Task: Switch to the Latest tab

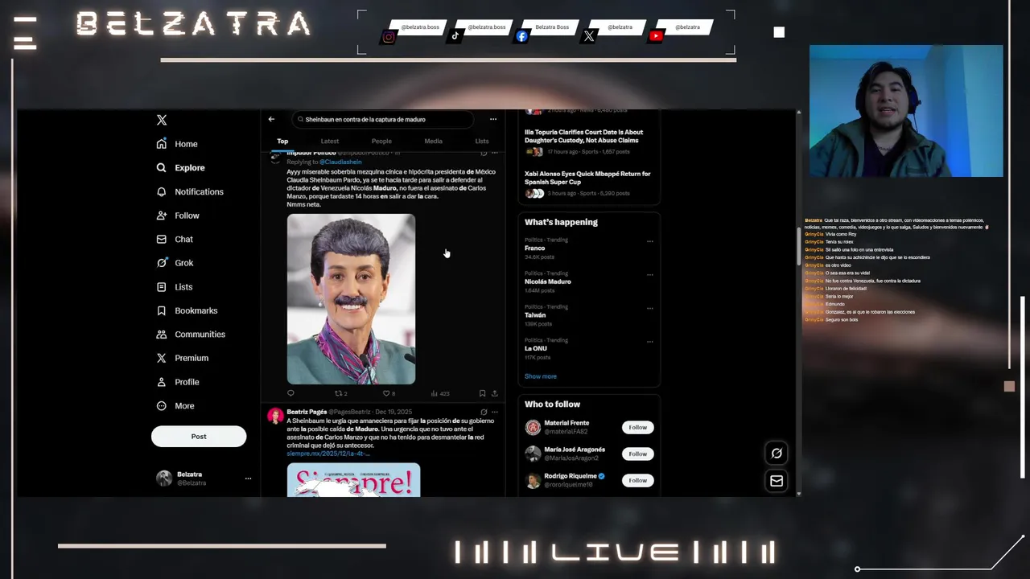Action: coord(330,141)
